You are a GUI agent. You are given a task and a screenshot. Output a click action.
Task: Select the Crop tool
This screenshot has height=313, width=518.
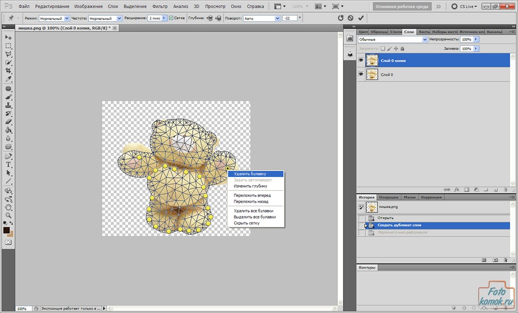pyautogui.click(x=9, y=70)
